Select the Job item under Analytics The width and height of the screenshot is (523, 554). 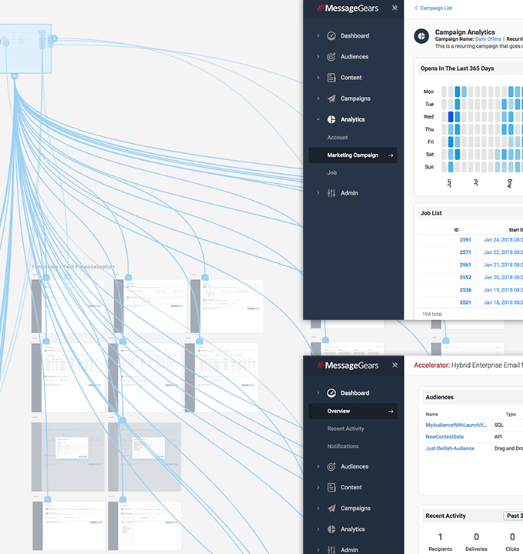tap(332, 173)
